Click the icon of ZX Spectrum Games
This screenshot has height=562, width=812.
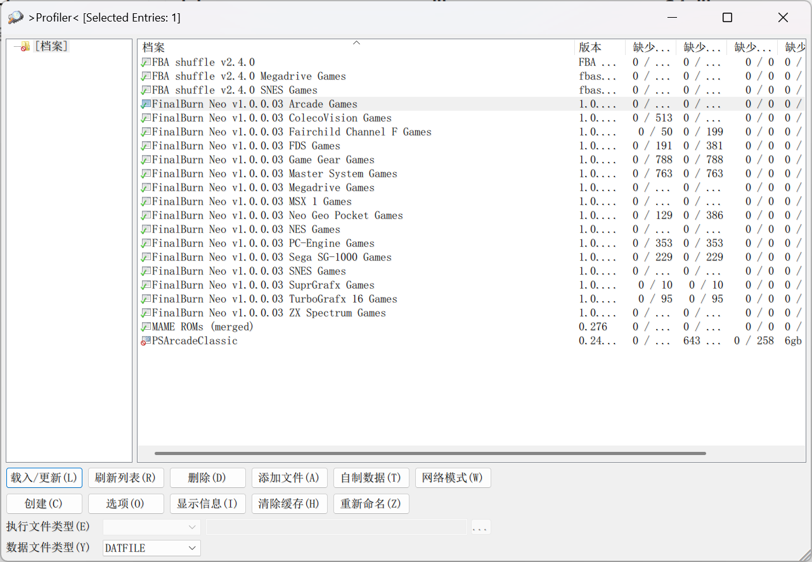pos(146,313)
